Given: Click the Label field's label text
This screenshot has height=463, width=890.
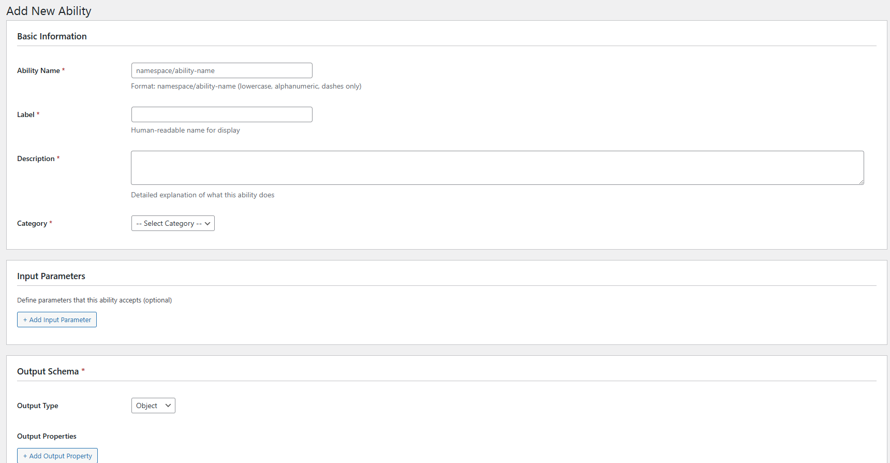Looking at the screenshot, I should point(26,114).
